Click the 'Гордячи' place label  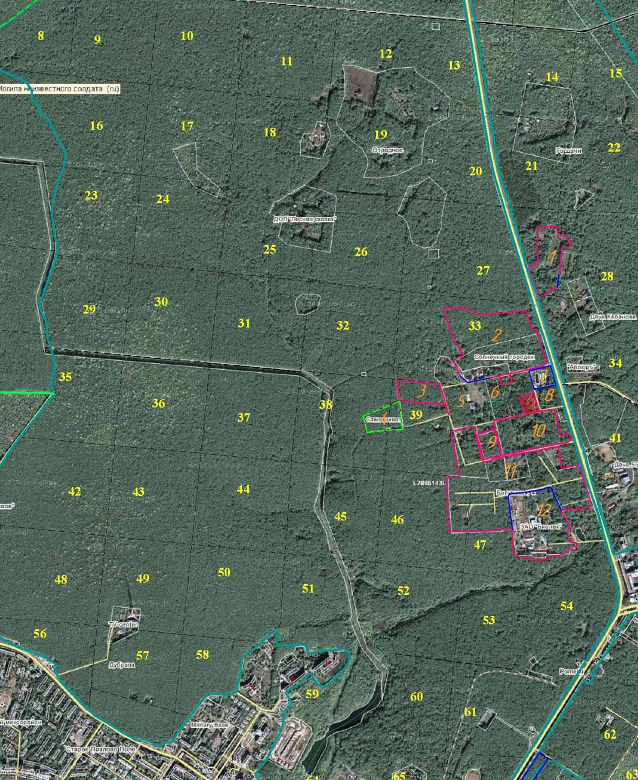coord(568,151)
